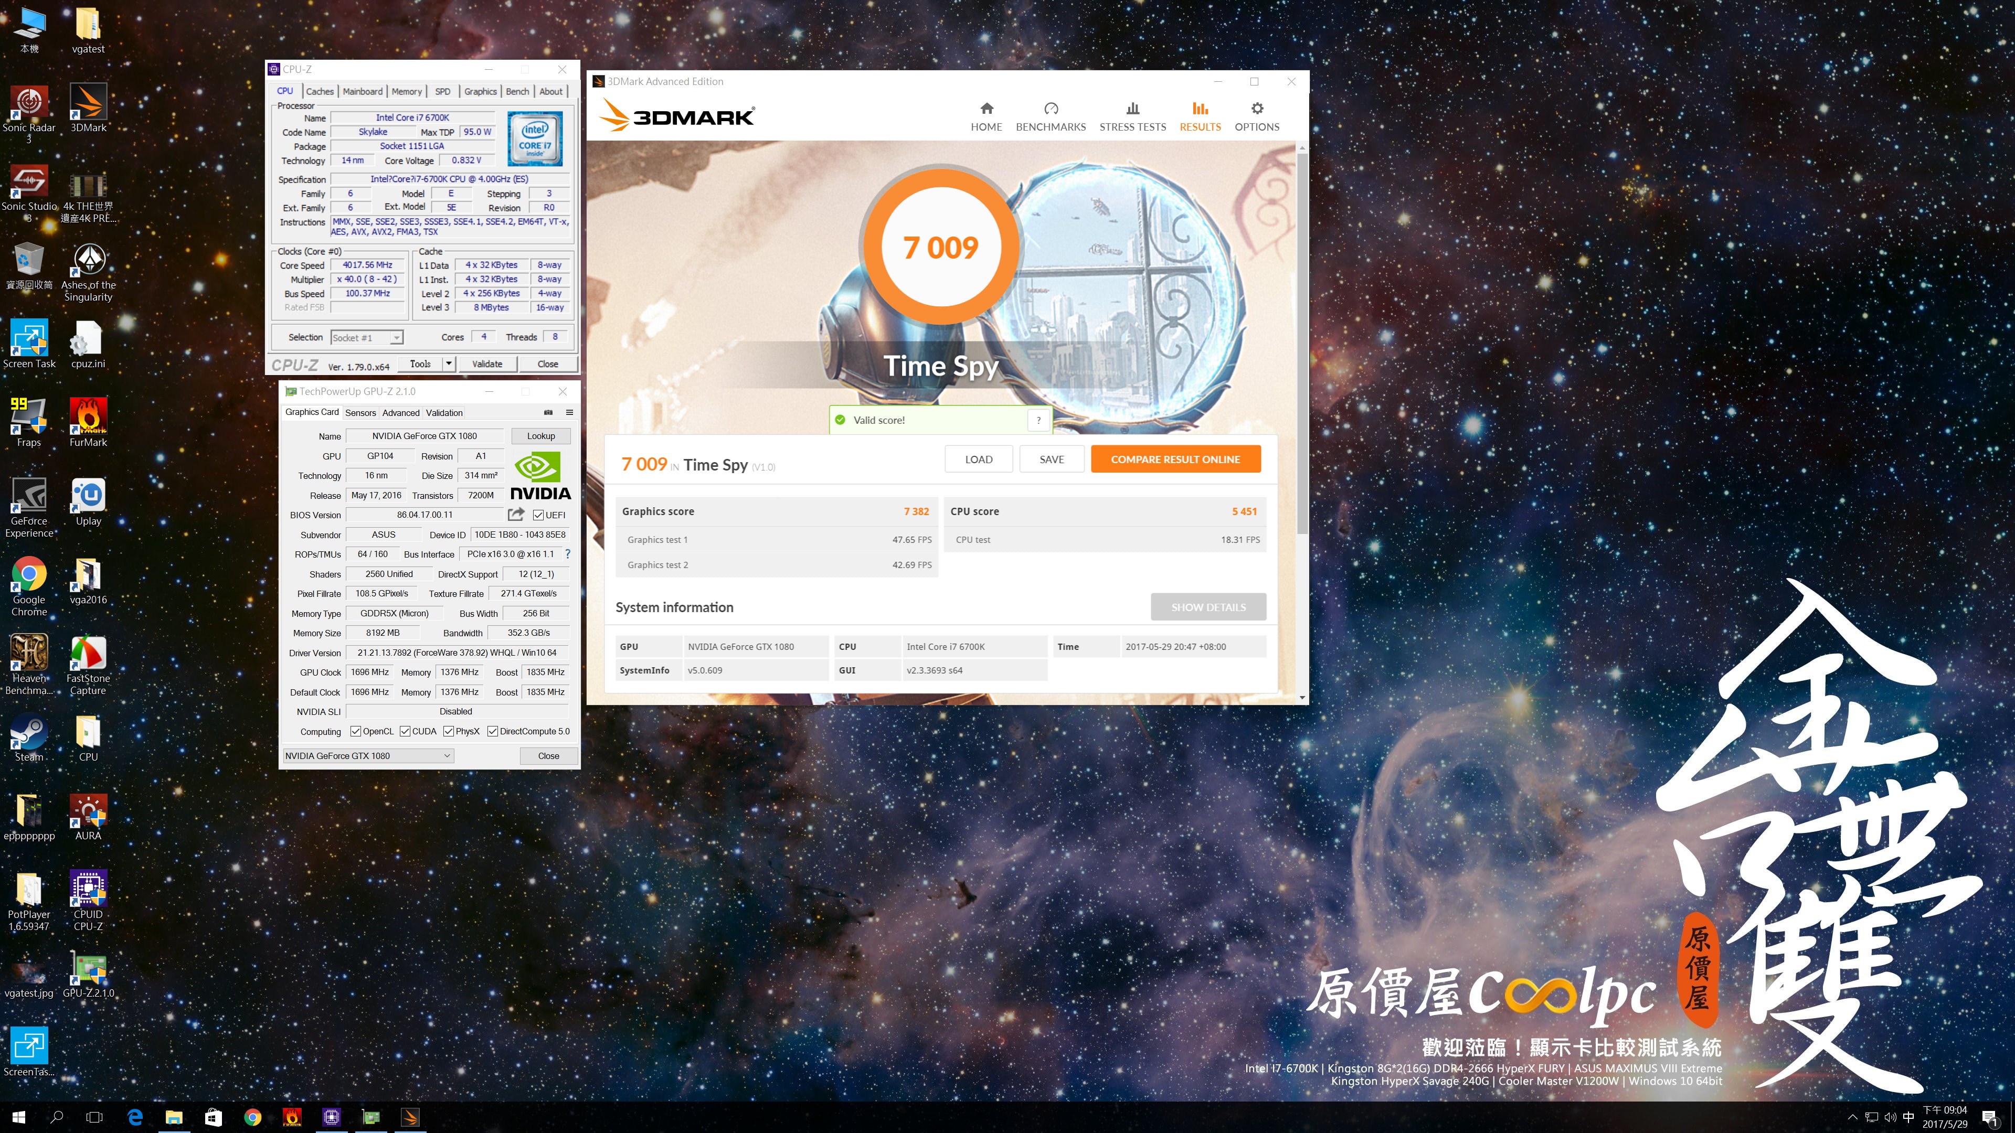Open GPU-Z.2.1.0 desktop icon
2015x1133 pixels.
pos(88,975)
